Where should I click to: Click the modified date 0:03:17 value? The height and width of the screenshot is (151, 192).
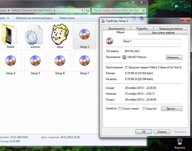pos(140,94)
